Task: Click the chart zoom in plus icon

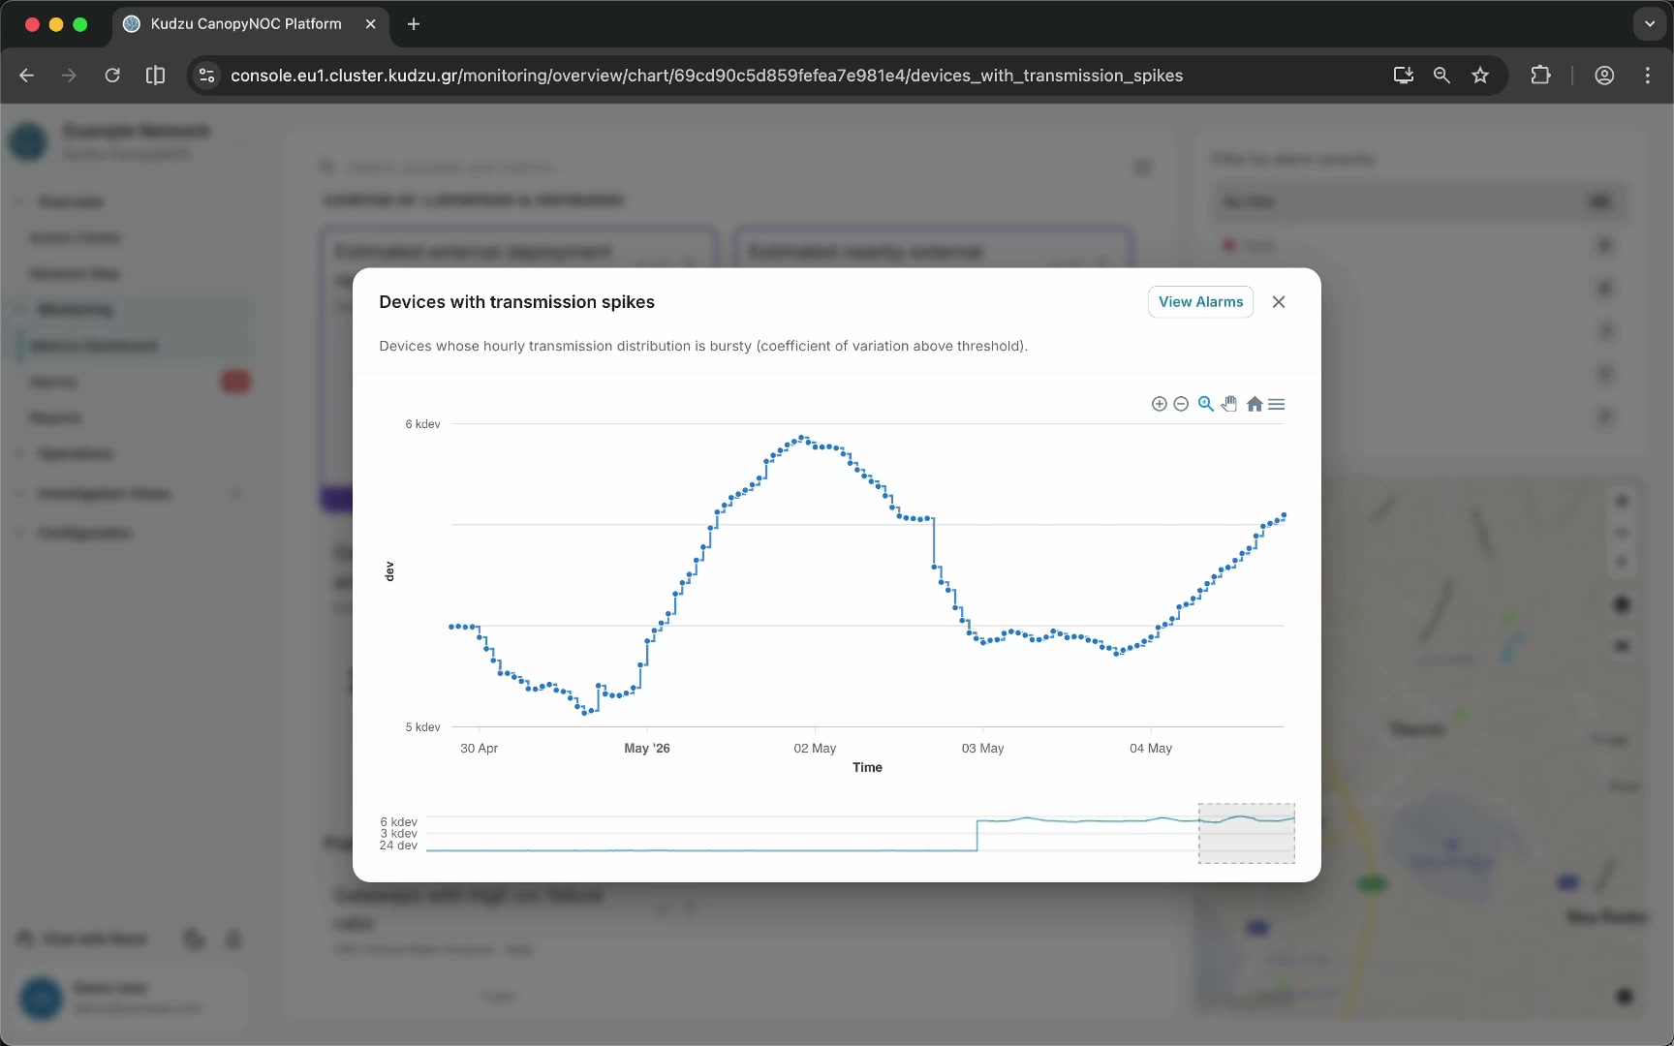Action: [x=1159, y=404]
